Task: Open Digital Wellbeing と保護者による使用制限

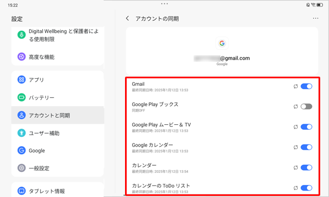Action: (x=58, y=35)
